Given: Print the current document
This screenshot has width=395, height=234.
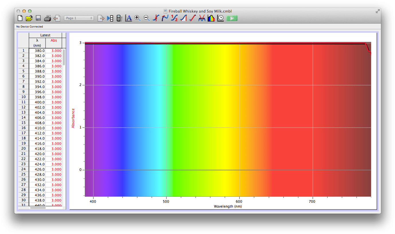Looking at the screenshot, I should 47,18.
